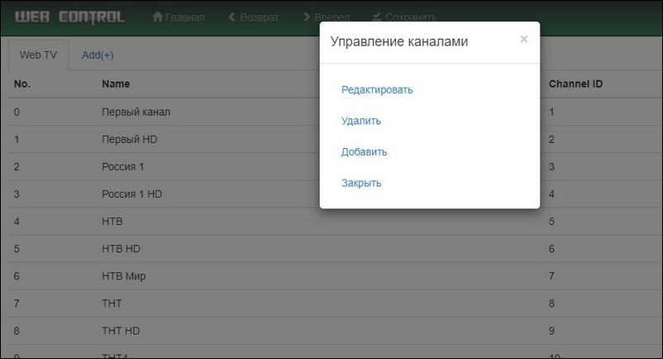Choose Закрыть in the channel dialog

361,183
